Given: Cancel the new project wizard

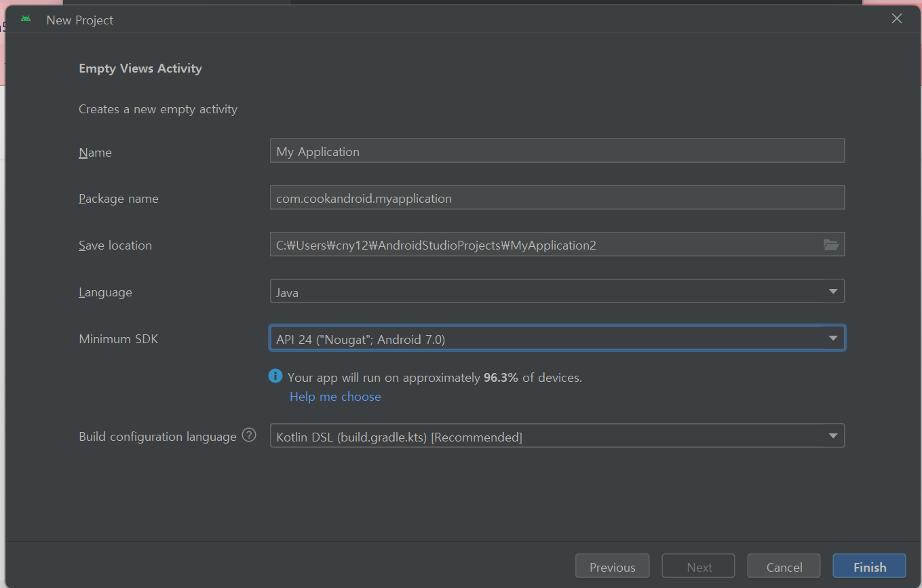Looking at the screenshot, I should [784, 566].
